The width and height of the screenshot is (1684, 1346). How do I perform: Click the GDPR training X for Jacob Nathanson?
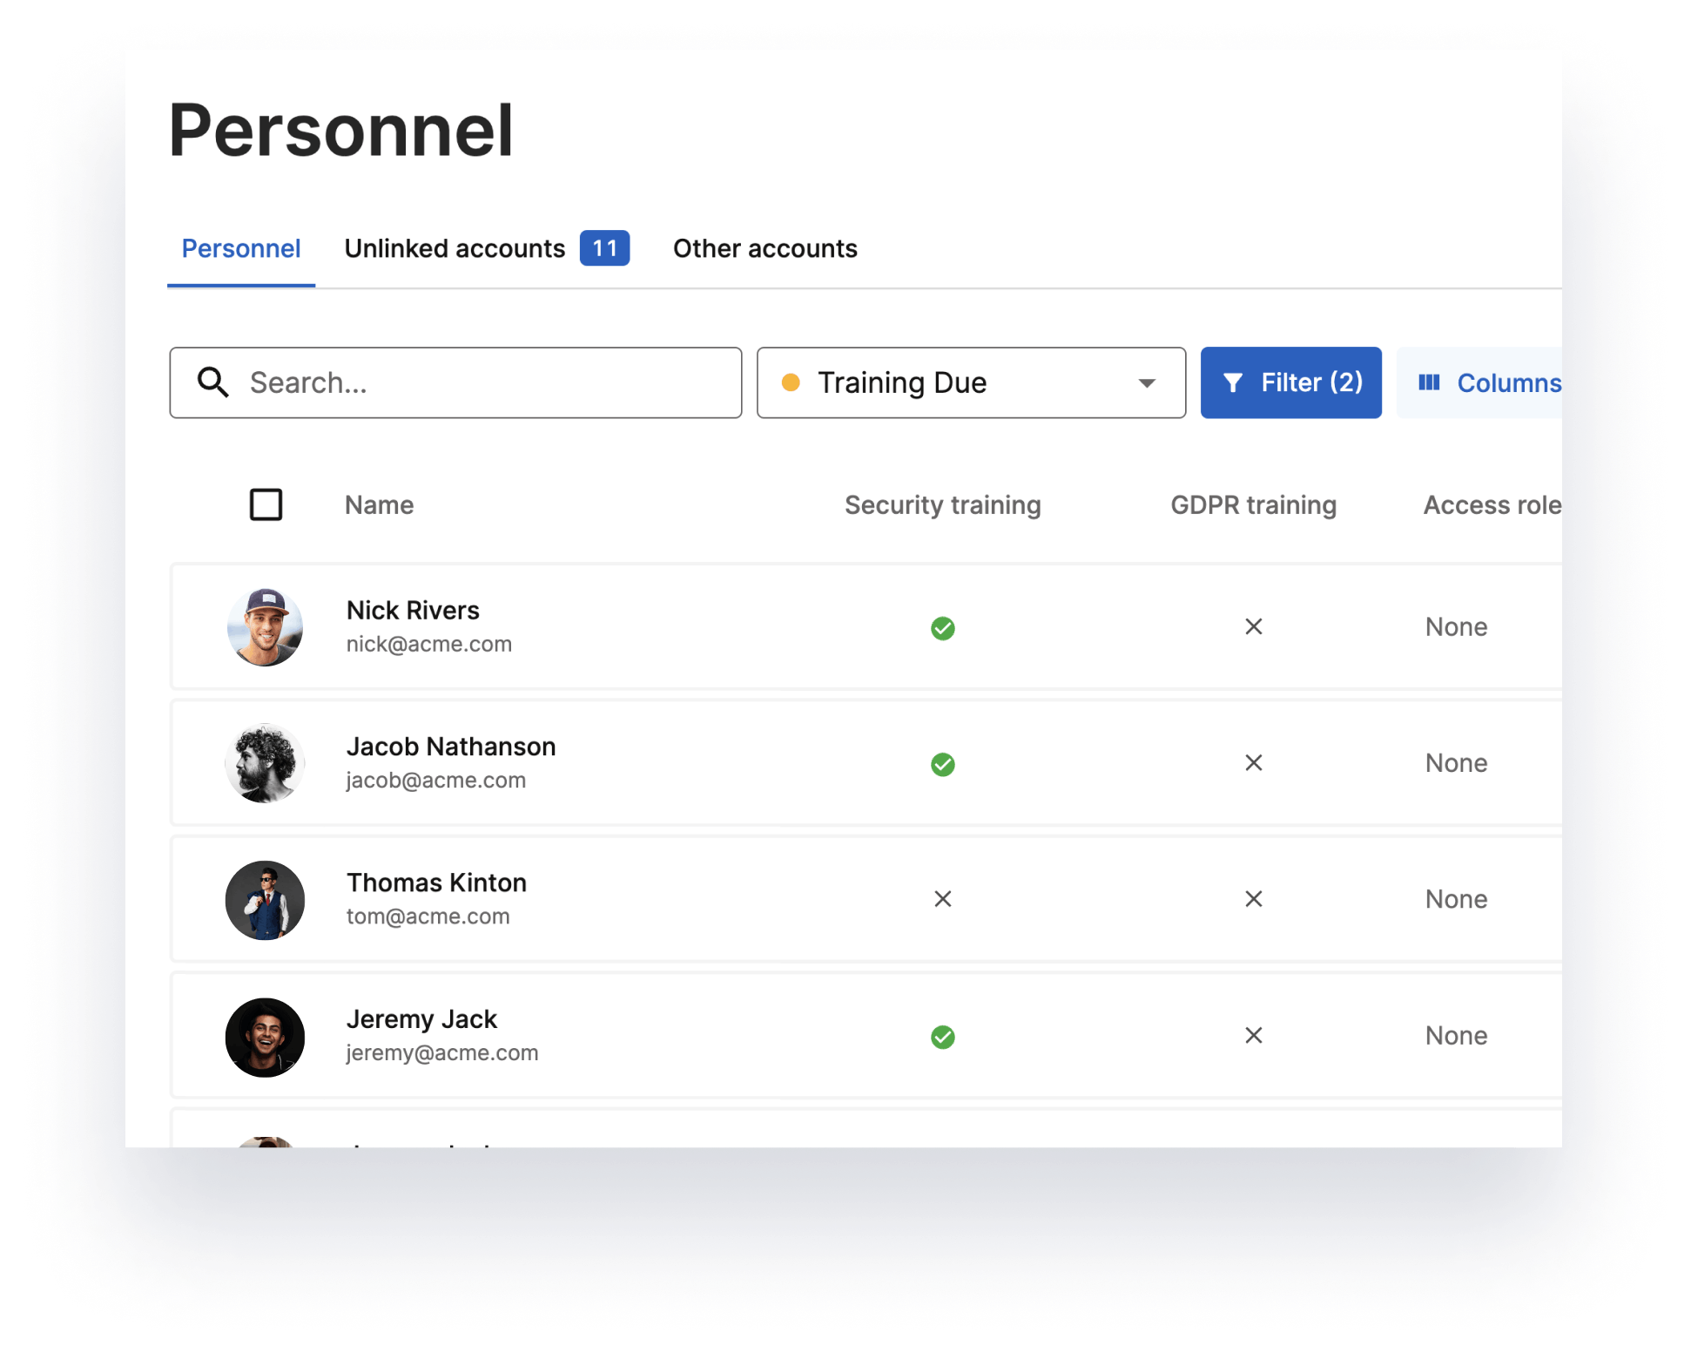click(1254, 763)
